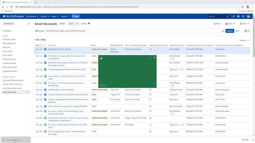Click story type icon for SIA-146

[x=45, y=125]
